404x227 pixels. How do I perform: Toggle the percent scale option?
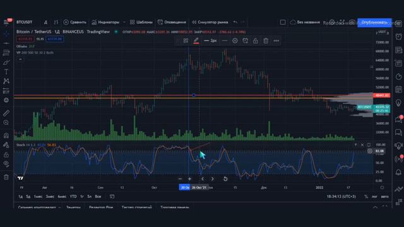point(366,197)
